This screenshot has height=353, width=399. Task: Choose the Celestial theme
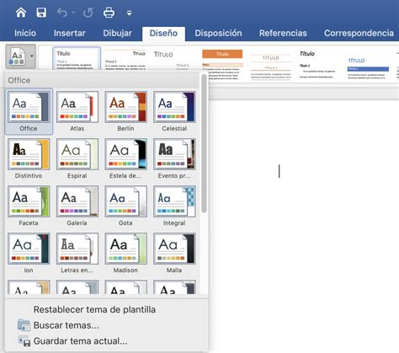pyautogui.click(x=174, y=107)
